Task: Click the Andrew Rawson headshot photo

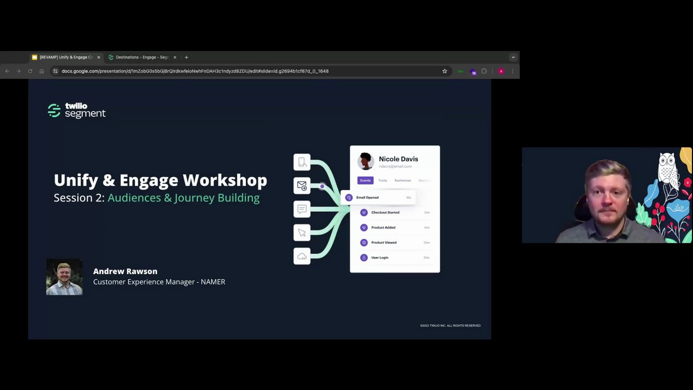Action: point(64,277)
